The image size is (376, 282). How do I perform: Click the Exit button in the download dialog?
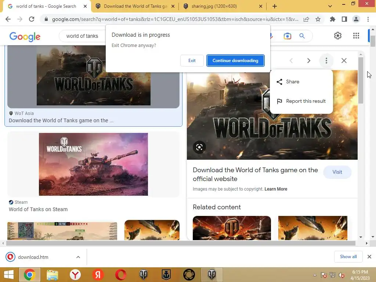[x=192, y=61]
